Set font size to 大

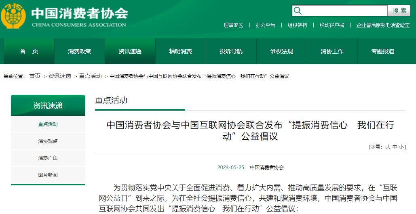click(388, 147)
